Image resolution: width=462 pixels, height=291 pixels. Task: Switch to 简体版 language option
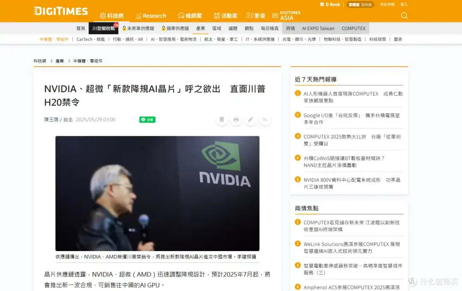[x=366, y=4]
